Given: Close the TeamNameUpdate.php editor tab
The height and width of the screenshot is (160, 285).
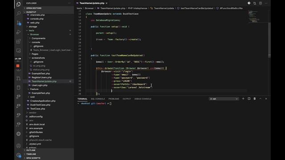Looking at the screenshot, I should (106, 3).
